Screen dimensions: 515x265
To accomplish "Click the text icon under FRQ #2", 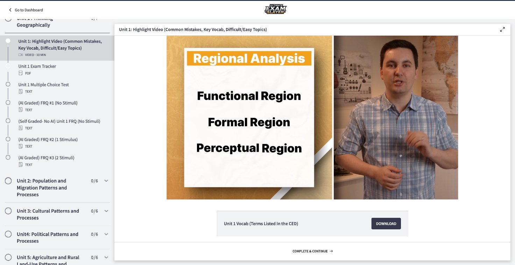I will click(21, 146).
